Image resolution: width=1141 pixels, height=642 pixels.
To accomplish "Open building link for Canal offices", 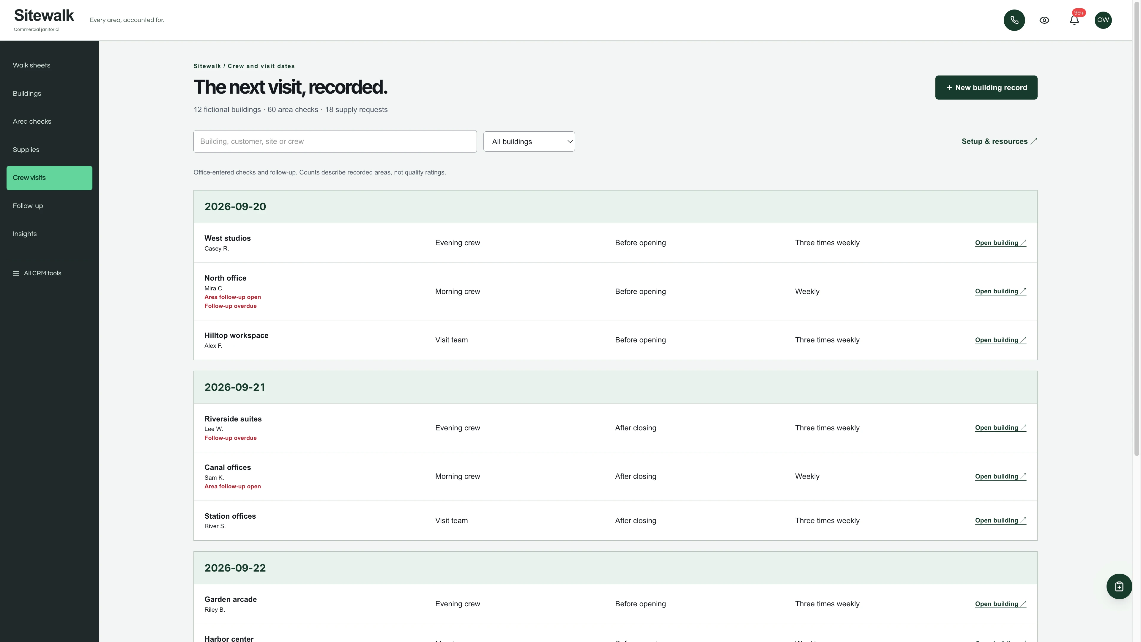I will click(x=1000, y=476).
